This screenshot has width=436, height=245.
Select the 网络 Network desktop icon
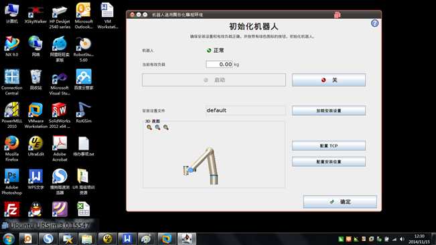click(x=35, y=47)
